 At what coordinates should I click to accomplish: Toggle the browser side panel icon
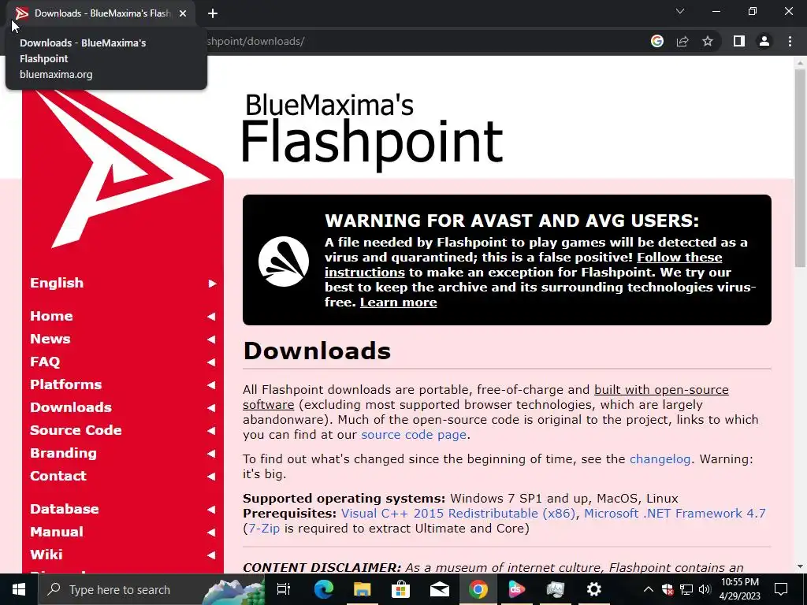click(x=739, y=41)
